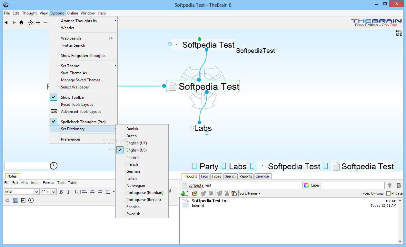Select the Labs thought in the plex

click(203, 128)
